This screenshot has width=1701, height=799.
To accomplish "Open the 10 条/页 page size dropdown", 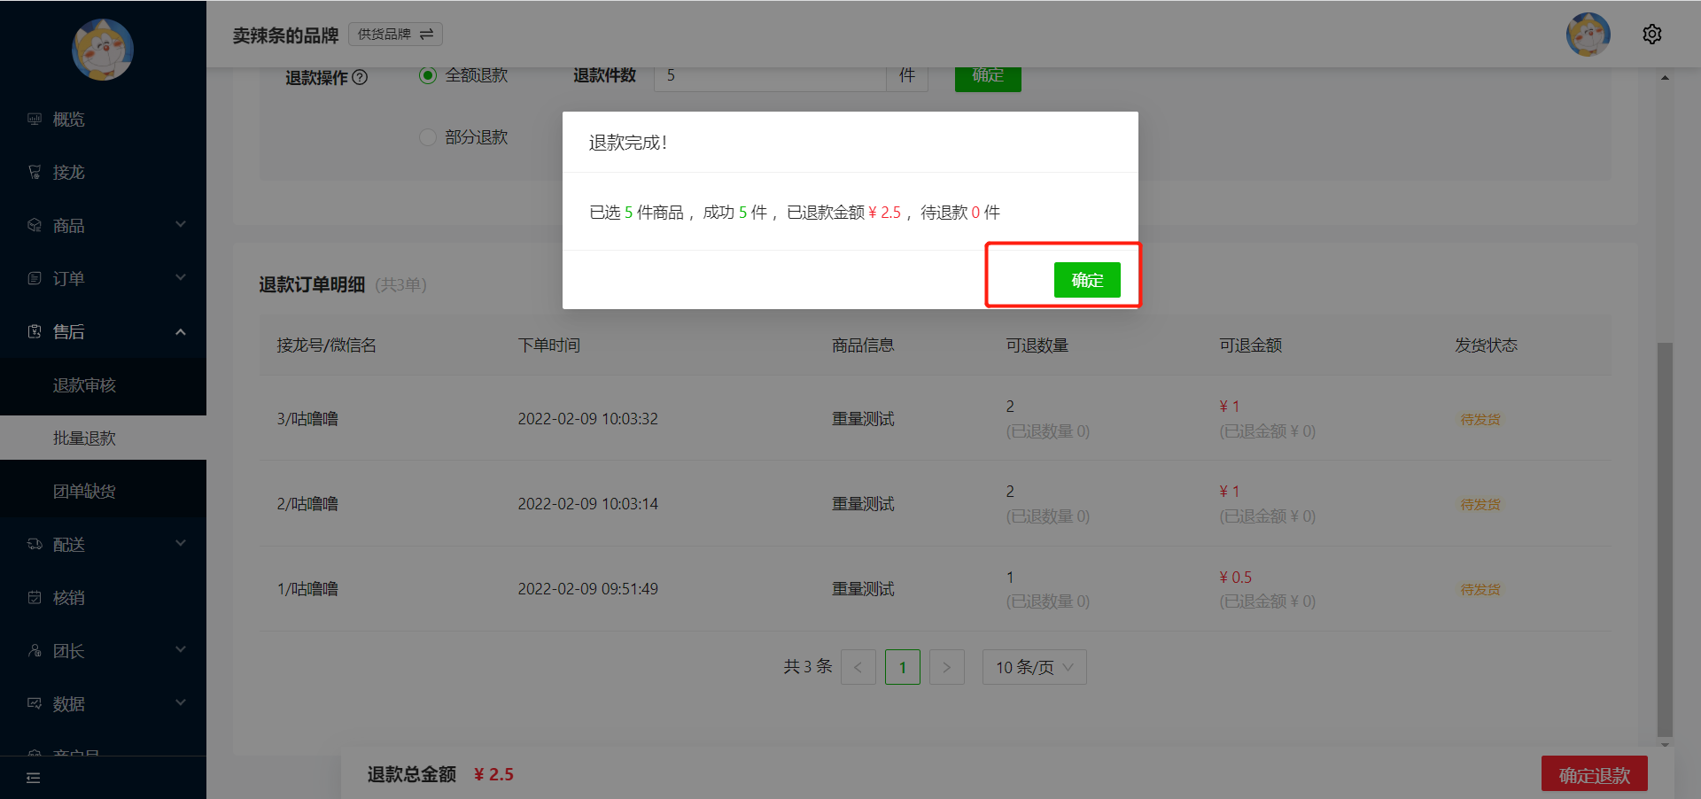I will [1035, 667].
